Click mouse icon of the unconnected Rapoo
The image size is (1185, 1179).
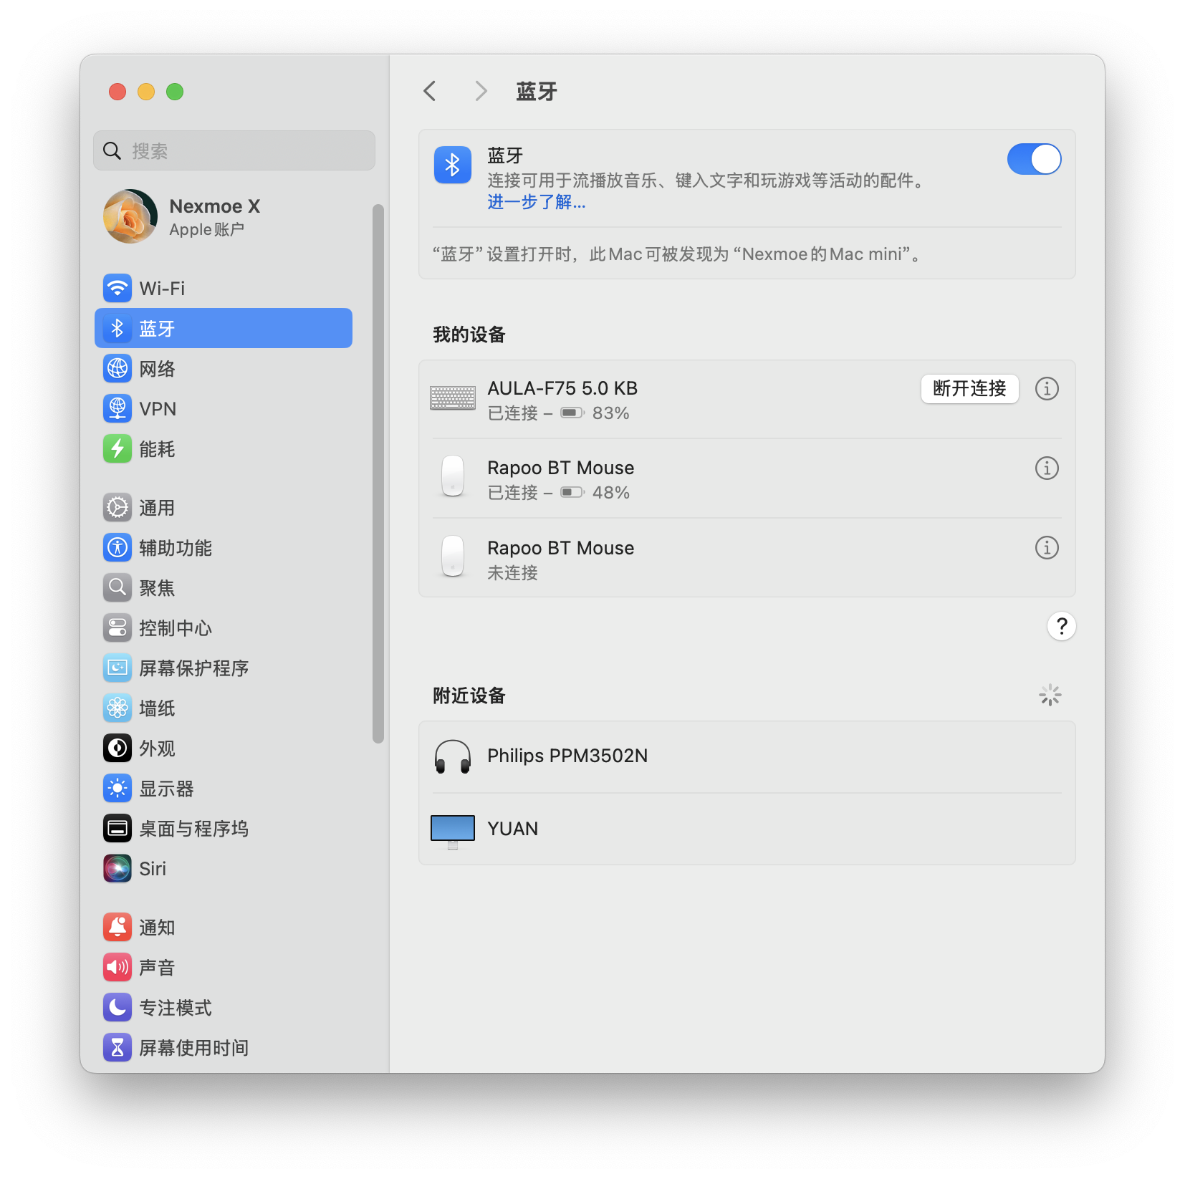pos(453,556)
